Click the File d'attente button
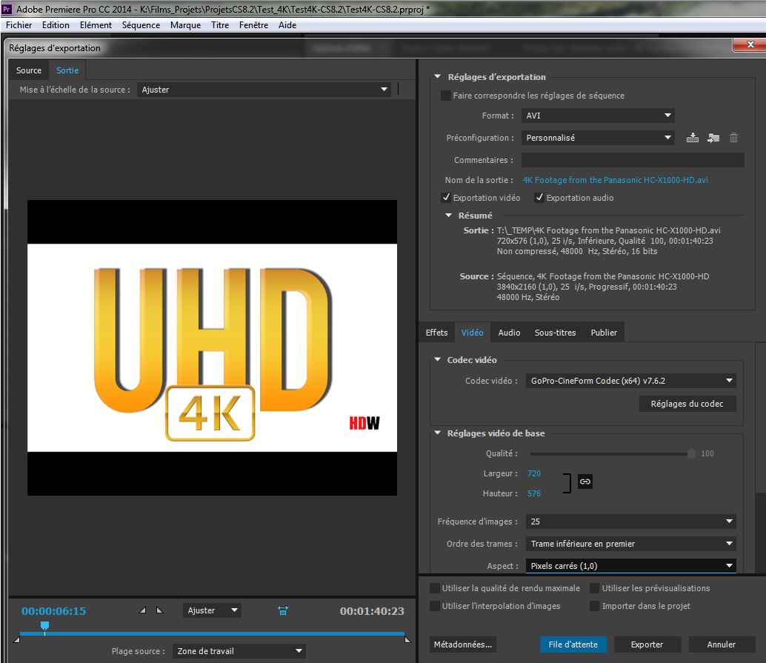This screenshot has height=663, width=766. [x=573, y=644]
